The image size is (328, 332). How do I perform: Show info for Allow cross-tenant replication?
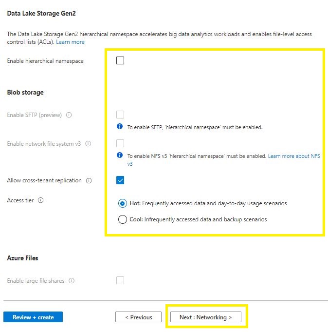[x=89, y=180]
